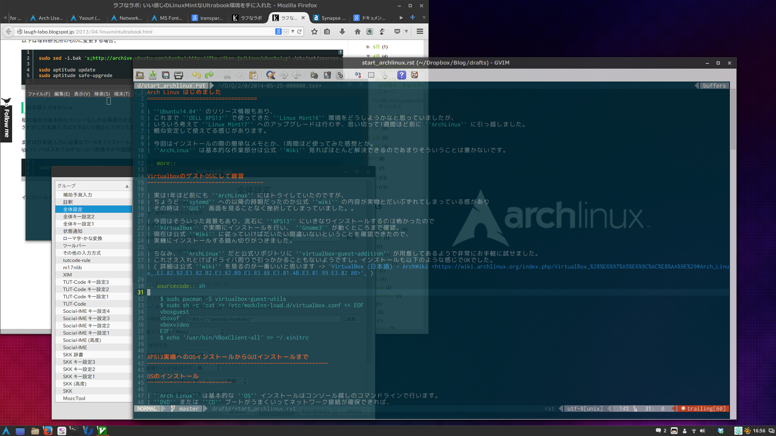This screenshot has width=776, height=436.
Task: Click the lifebuoy help search icon in GVIM
Action: click(414, 75)
